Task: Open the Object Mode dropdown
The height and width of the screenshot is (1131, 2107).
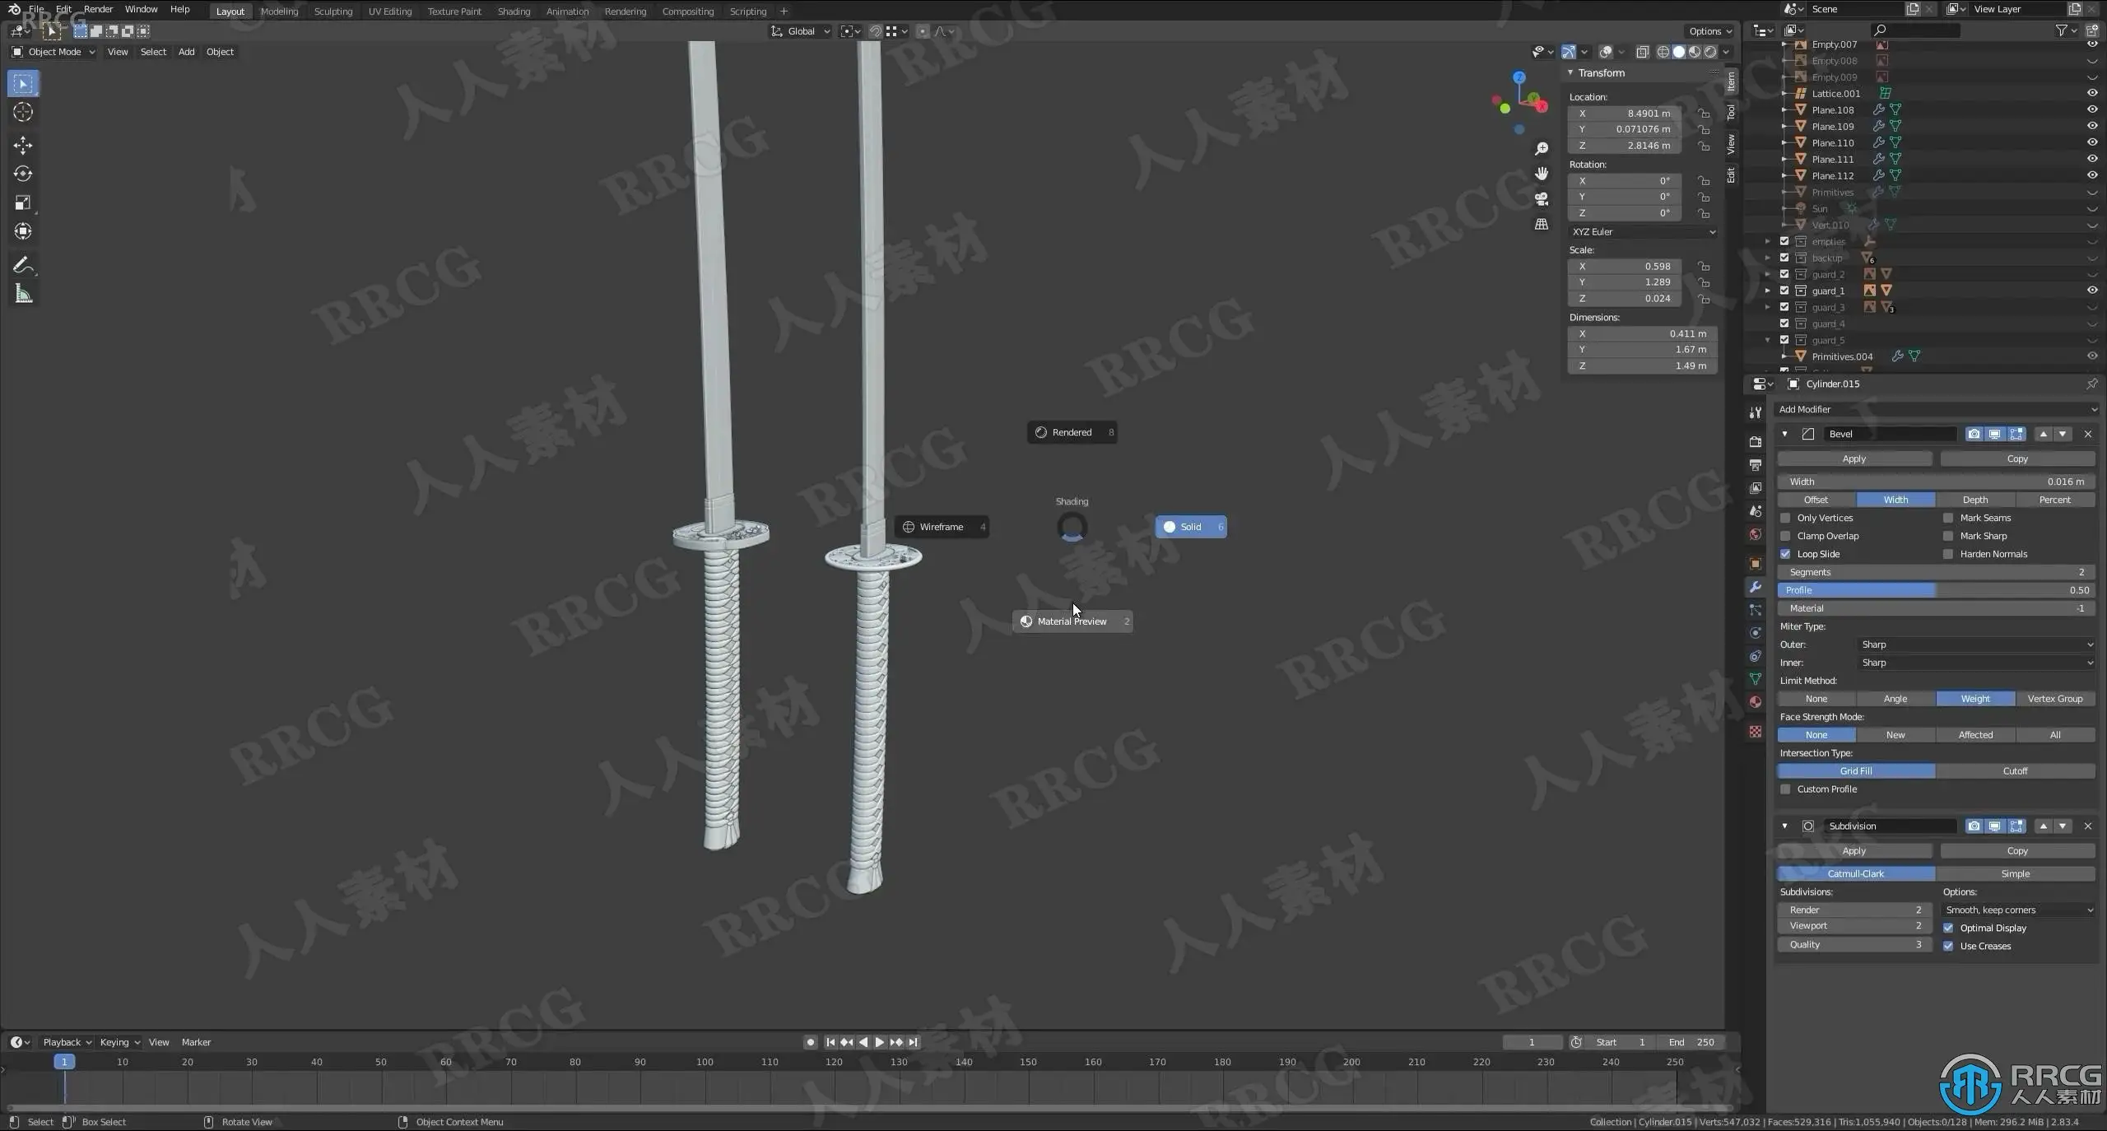Action: coord(53,52)
